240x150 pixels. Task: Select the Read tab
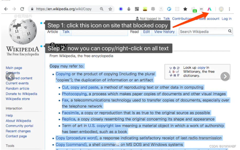[134, 32]
